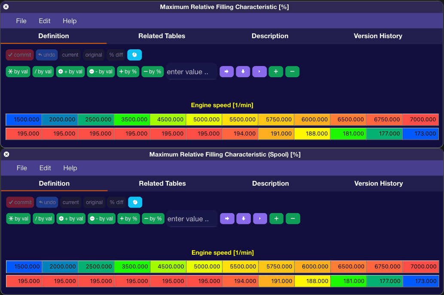
Task: Toggle original view in Spool window
Action: click(94, 202)
